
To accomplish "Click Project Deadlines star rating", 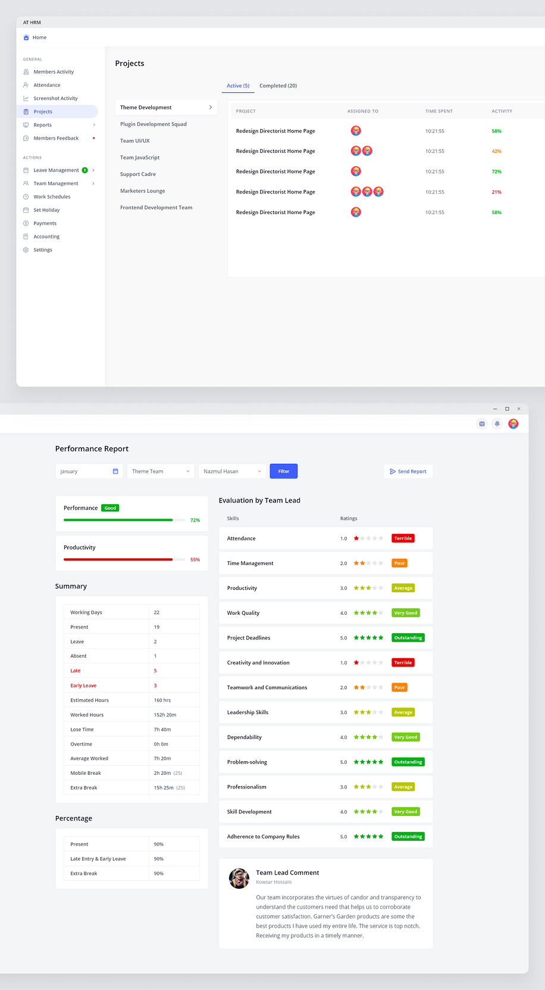I will point(368,637).
